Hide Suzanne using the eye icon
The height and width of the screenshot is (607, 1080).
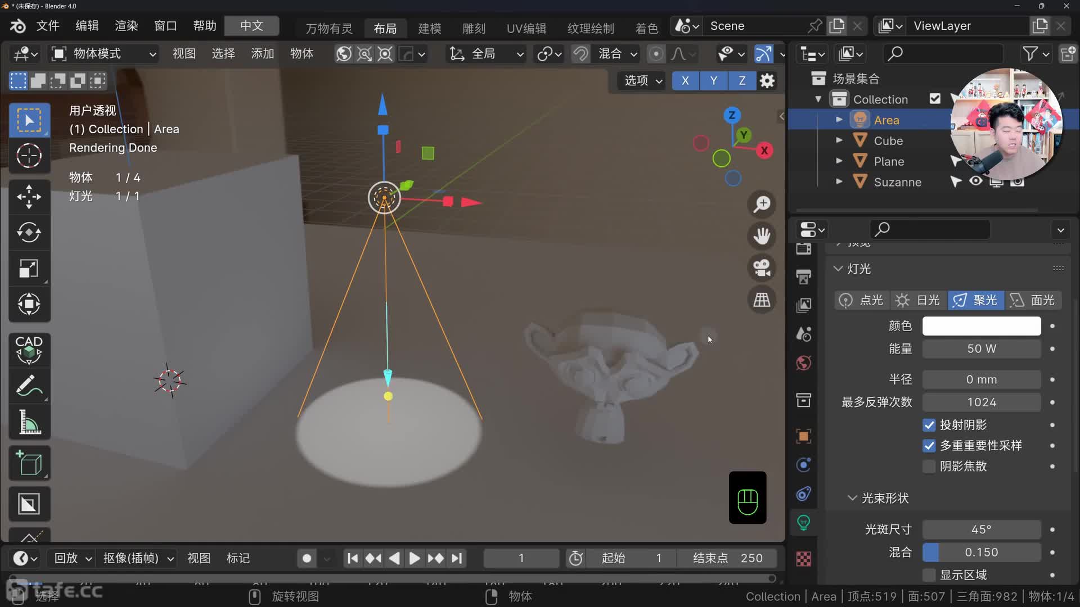pyautogui.click(x=976, y=182)
